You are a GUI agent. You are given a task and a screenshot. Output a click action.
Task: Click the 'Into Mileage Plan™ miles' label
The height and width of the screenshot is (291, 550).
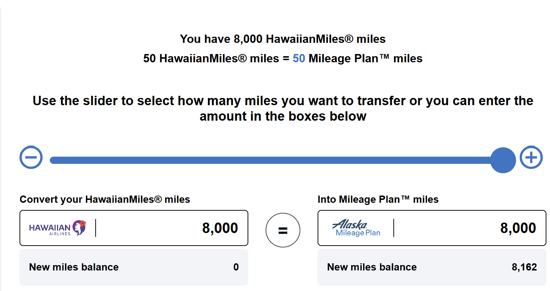pyautogui.click(x=378, y=200)
